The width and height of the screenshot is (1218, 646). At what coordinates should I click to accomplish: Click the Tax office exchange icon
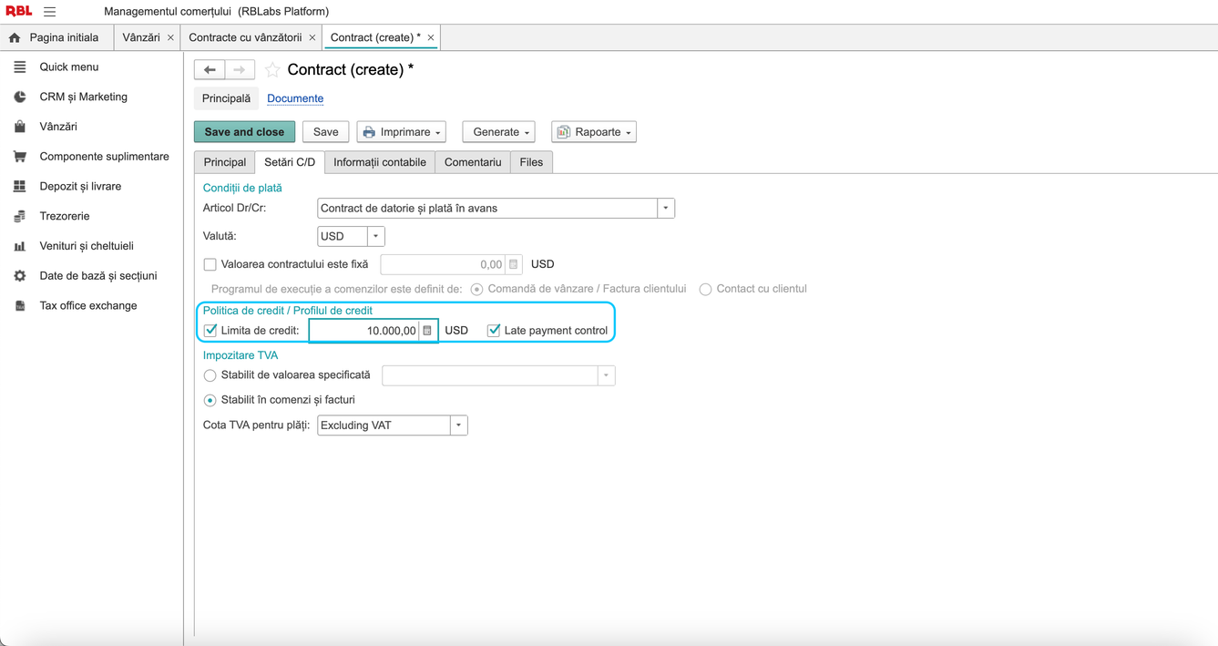(x=19, y=306)
